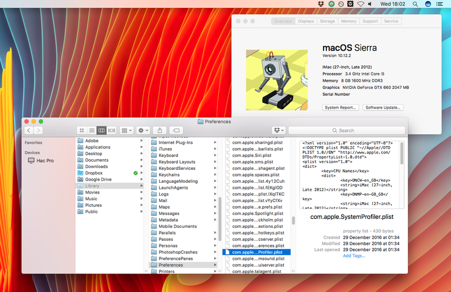Click the Dropbox icon in the menu bar
This screenshot has width=451, height=292.
[x=321, y=4]
